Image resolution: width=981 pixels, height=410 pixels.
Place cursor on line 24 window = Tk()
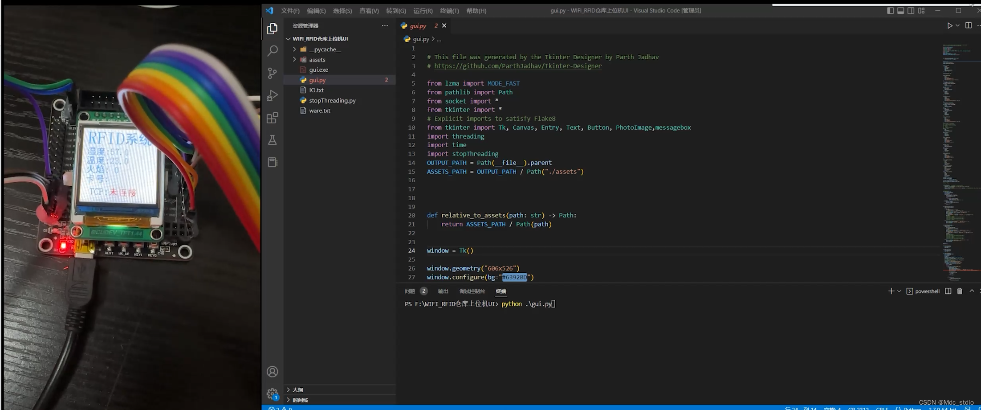click(x=450, y=250)
